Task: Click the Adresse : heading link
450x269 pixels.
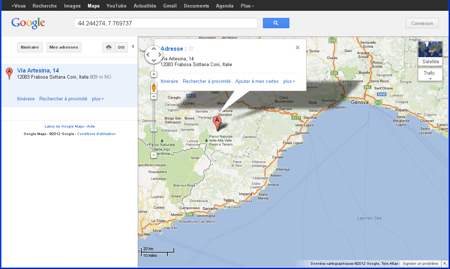Action: tap(173, 49)
